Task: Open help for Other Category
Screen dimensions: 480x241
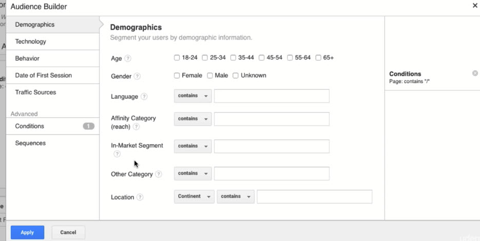Action: point(159,174)
